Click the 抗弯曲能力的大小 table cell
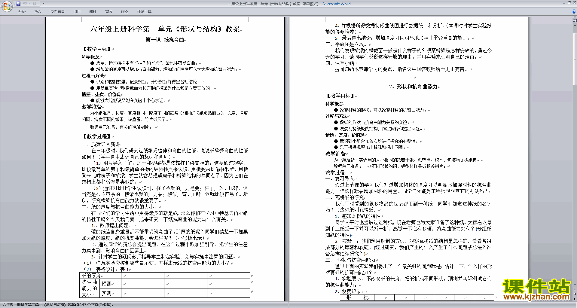The image size is (577, 308). coord(90,288)
